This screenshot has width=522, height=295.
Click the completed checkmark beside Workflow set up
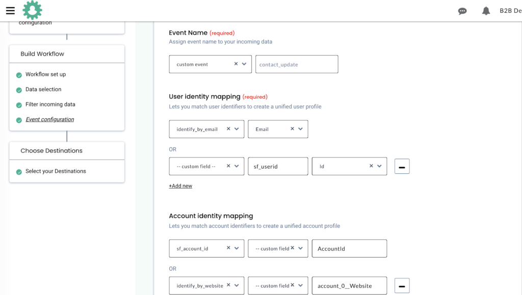[19, 74]
